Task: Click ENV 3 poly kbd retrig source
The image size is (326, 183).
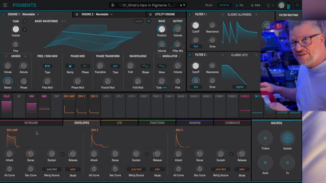Action: click(221, 169)
